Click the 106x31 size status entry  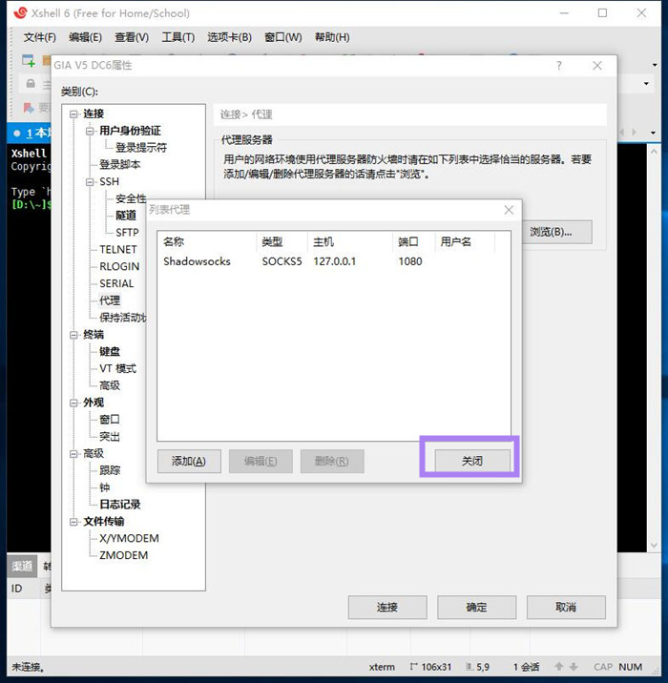click(430, 667)
